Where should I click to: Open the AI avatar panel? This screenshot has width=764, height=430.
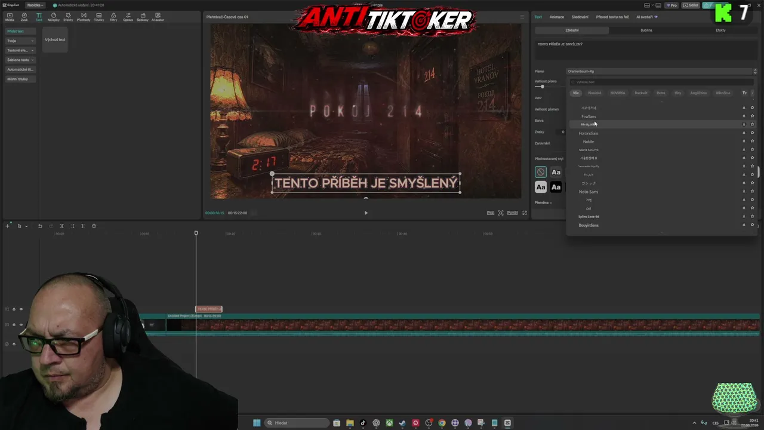pos(158,17)
